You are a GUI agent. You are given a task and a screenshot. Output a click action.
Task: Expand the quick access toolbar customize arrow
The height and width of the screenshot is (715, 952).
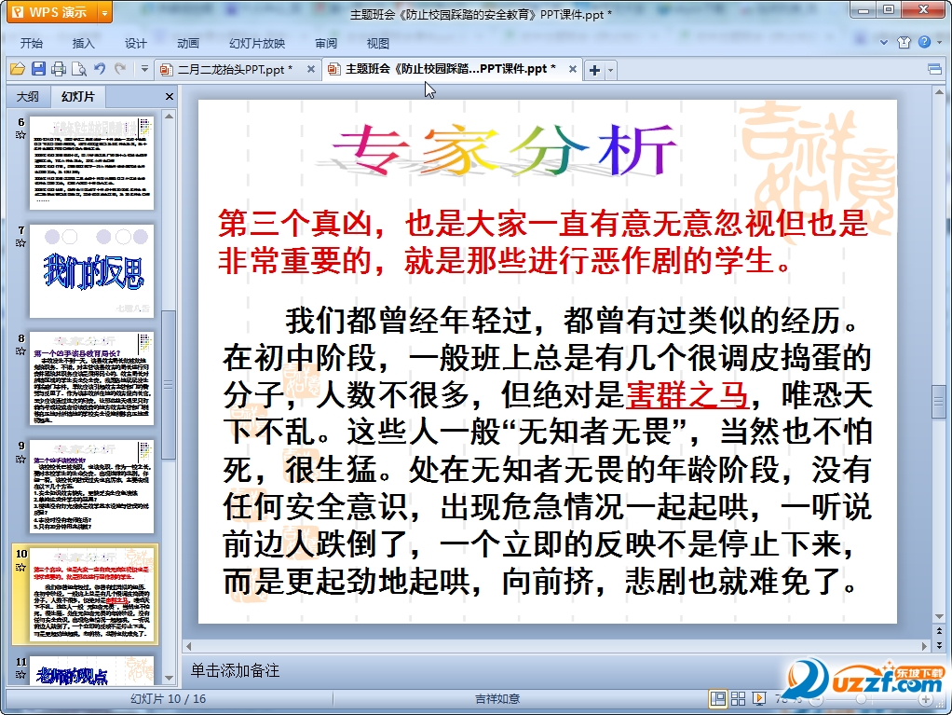point(144,69)
